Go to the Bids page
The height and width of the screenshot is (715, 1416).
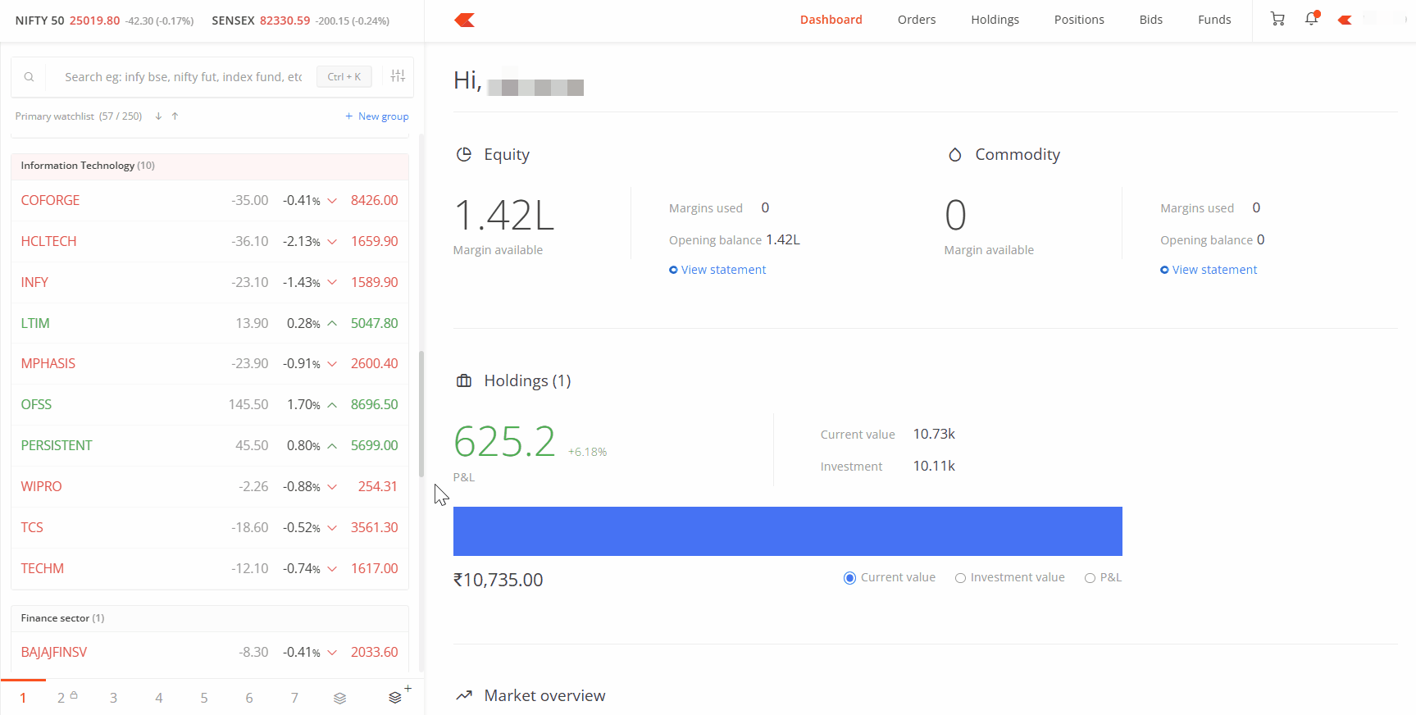click(1150, 20)
